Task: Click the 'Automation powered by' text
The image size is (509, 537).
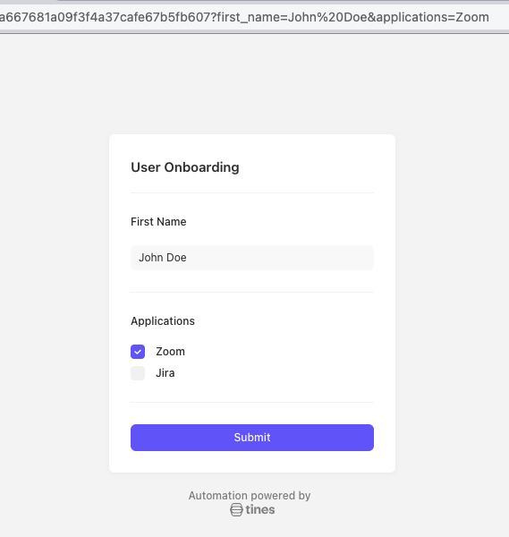Action: [x=250, y=496]
